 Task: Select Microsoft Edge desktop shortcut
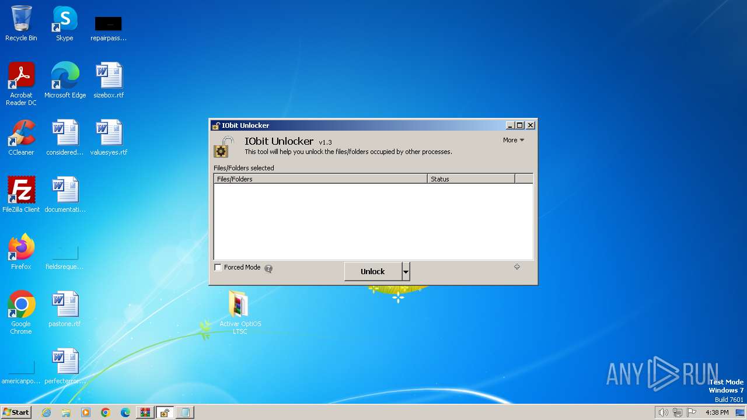pos(65,80)
